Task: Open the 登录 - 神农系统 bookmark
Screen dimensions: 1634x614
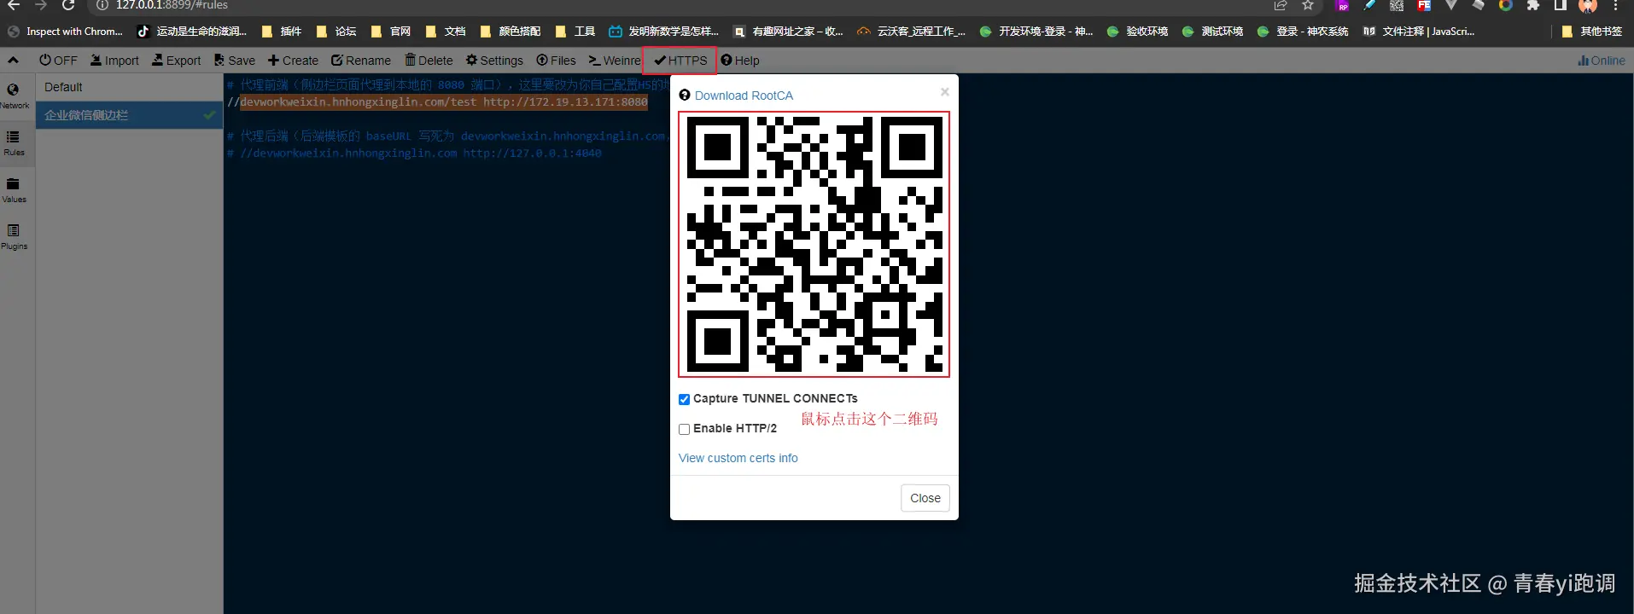Action: pyautogui.click(x=1303, y=32)
